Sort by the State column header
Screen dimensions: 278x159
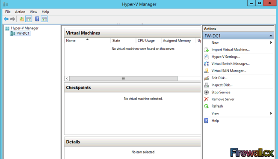124,41
